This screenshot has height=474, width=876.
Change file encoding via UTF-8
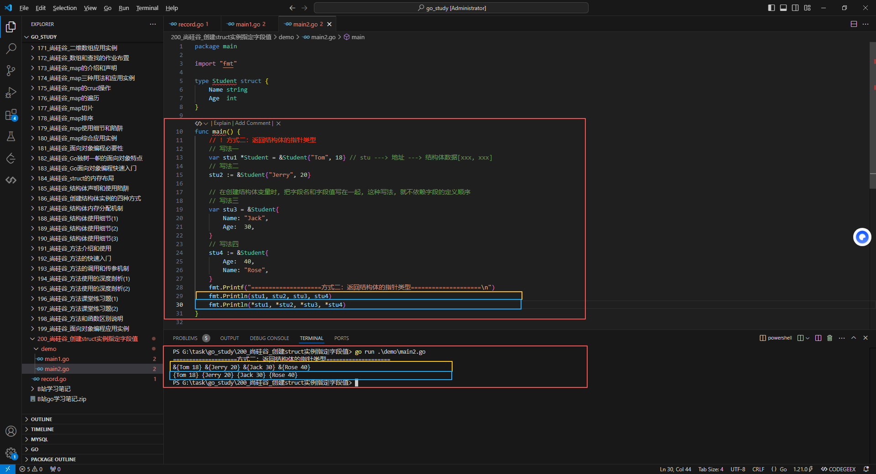click(x=738, y=469)
